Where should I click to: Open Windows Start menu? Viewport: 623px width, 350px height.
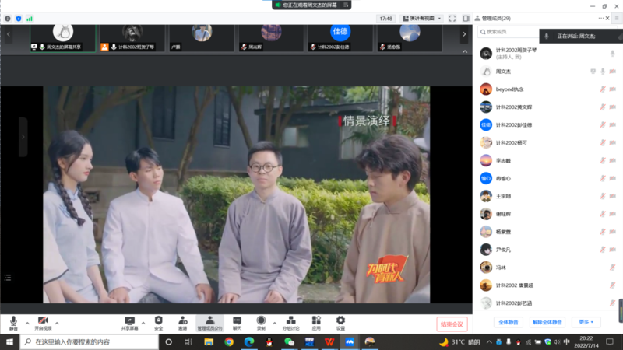(9, 341)
